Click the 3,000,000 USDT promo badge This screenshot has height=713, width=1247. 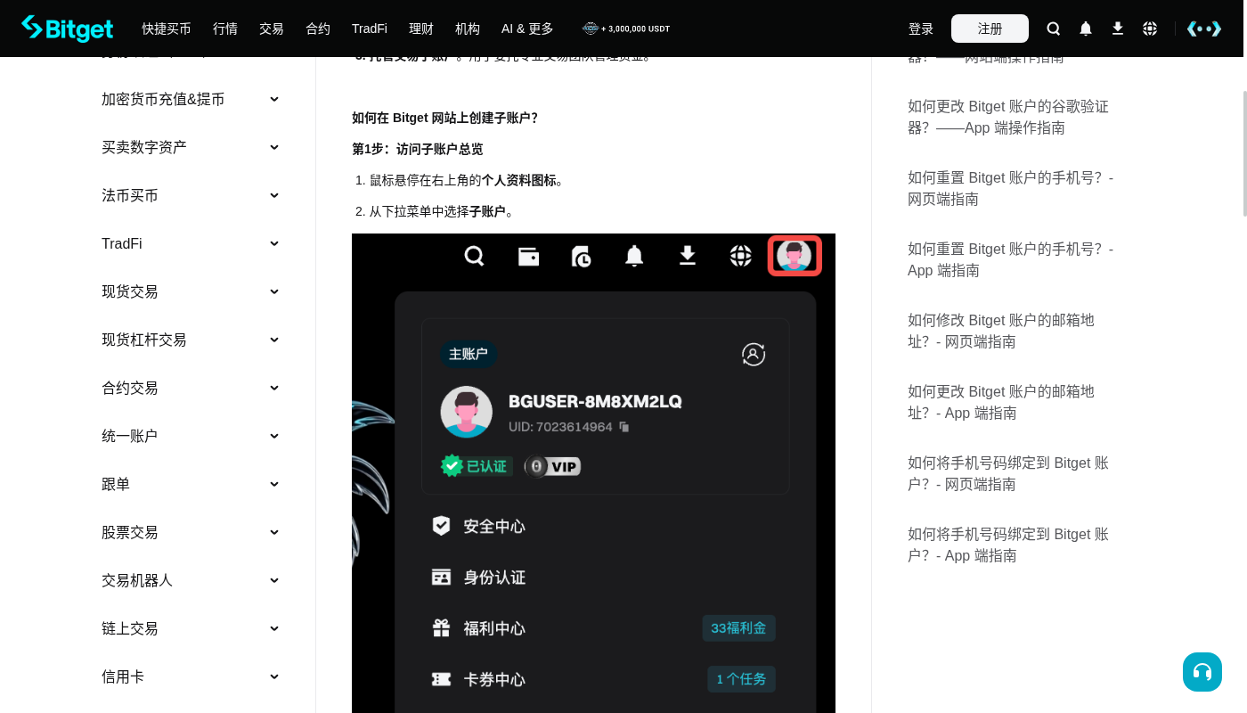[626, 29]
